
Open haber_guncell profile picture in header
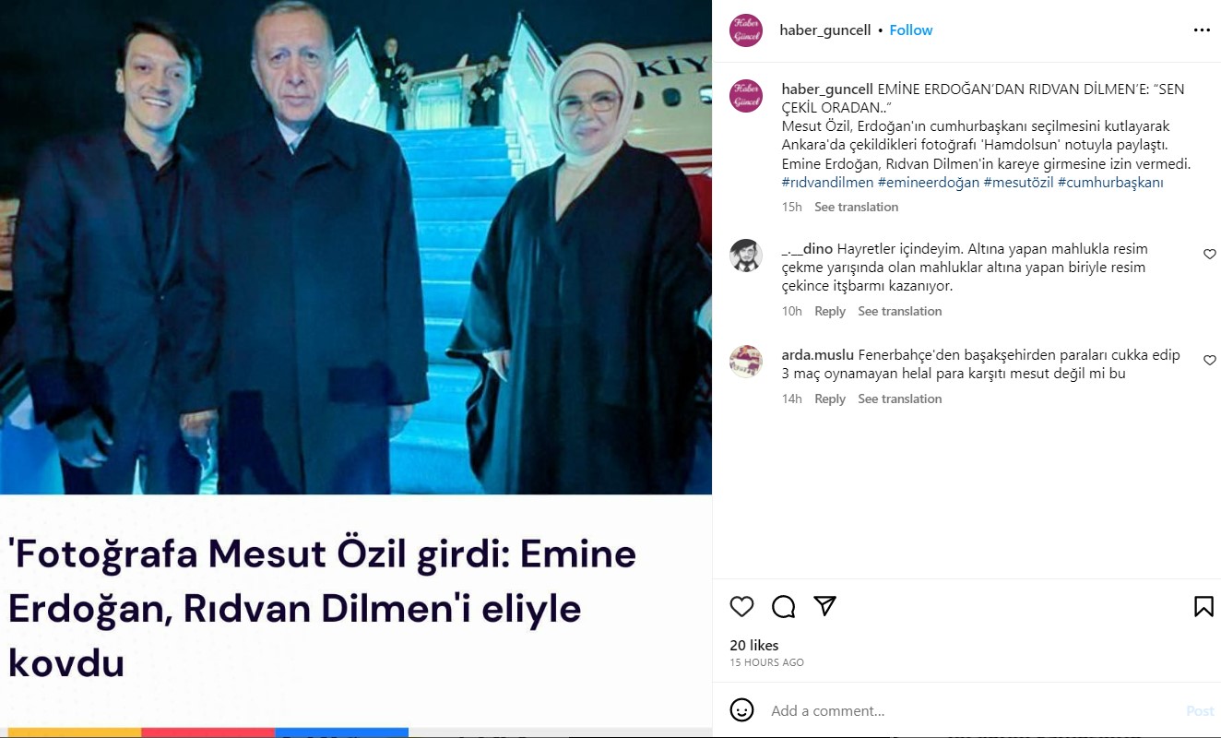click(x=745, y=30)
